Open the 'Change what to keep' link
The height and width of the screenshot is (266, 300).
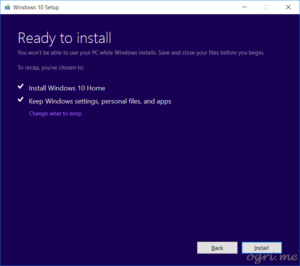click(55, 114)
